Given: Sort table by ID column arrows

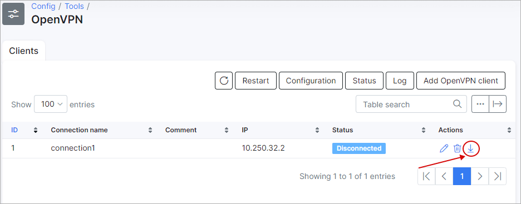Looking at the screenshot, I should point(36,131).
